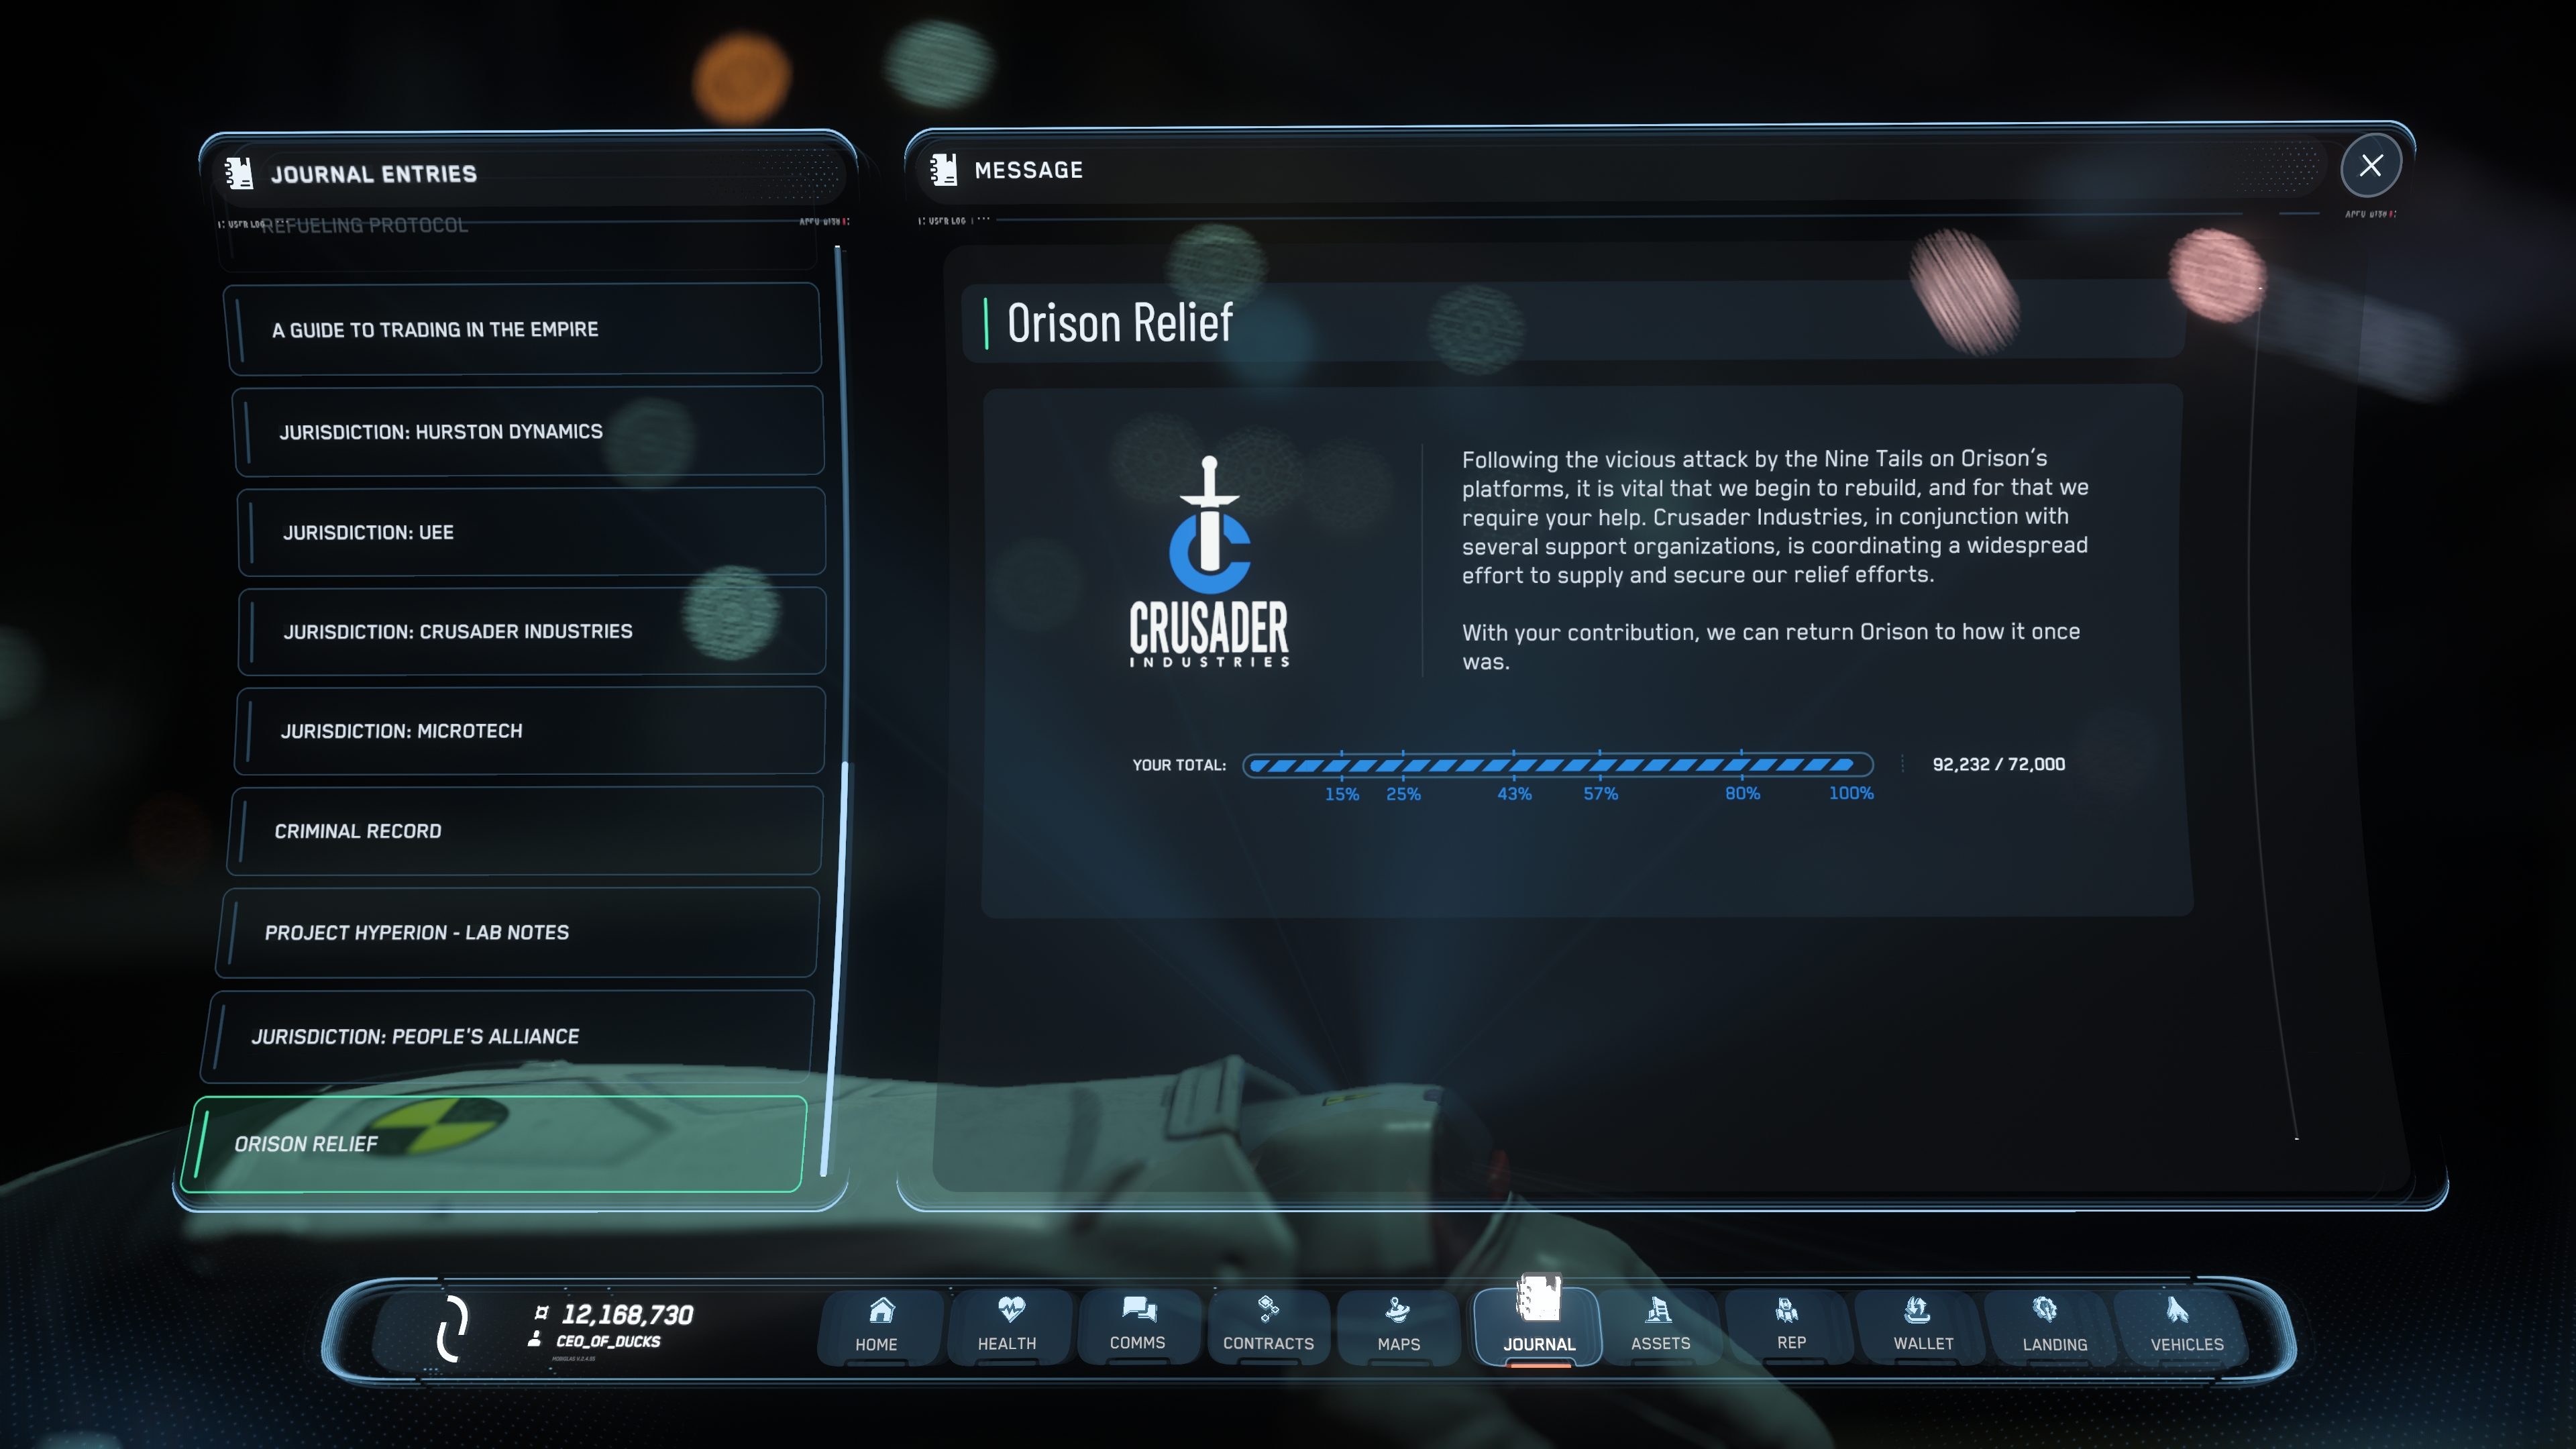Open the Vehicles ship icon
This screenshot has width=2576, height=1449.
(2177, 1310)
